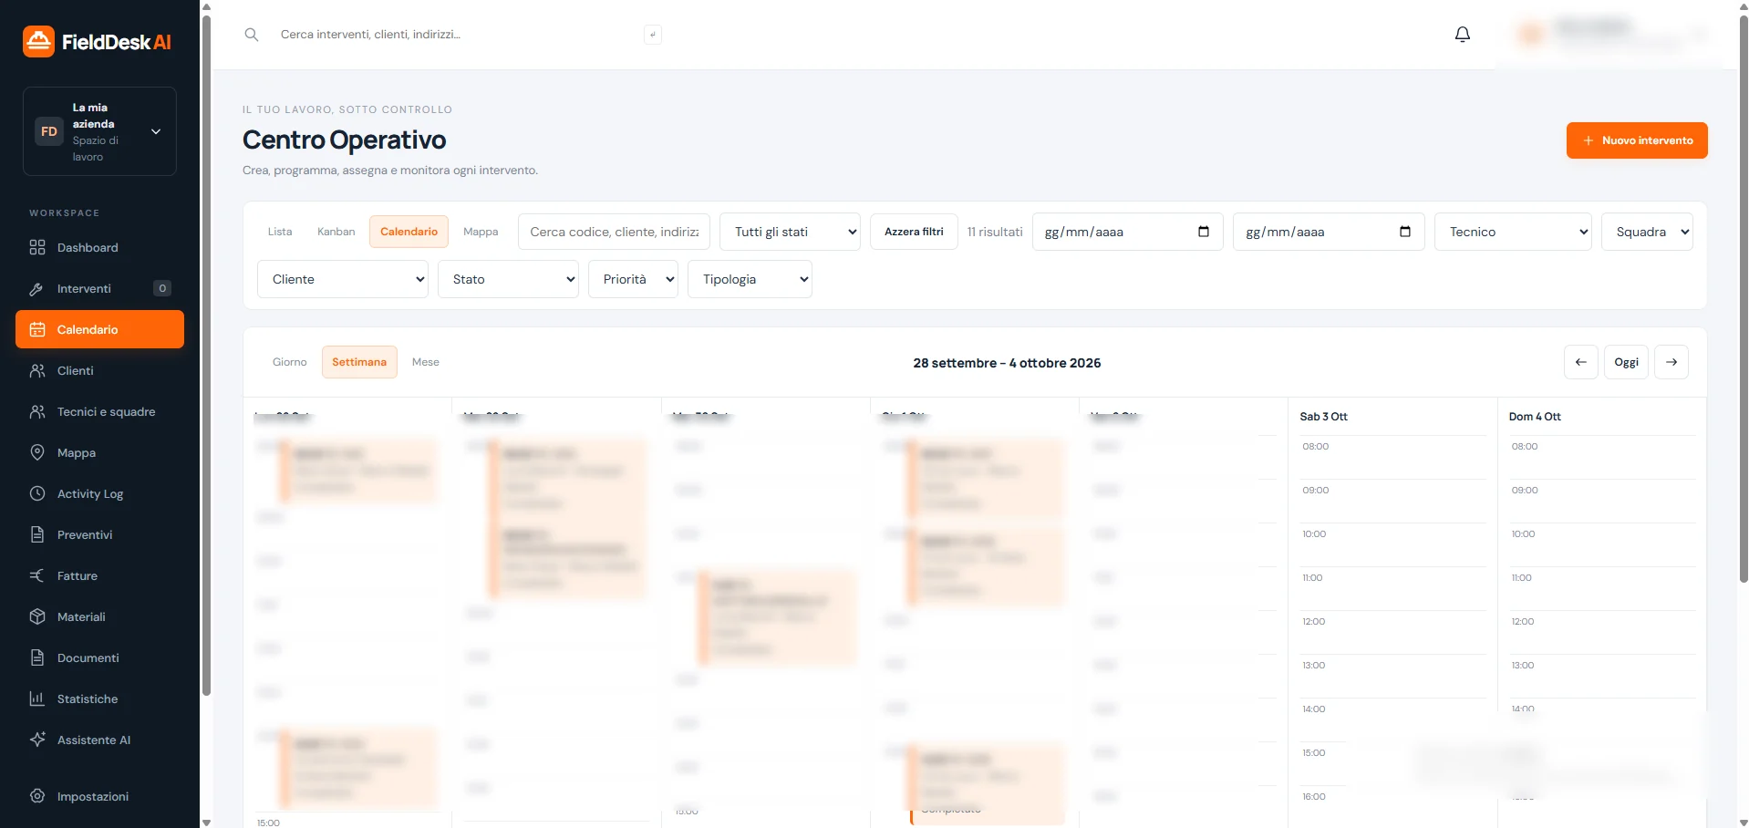1749x828 pixels.
Task: Open the Tecnico filter dropdown
Action: tap(1513, 232)
